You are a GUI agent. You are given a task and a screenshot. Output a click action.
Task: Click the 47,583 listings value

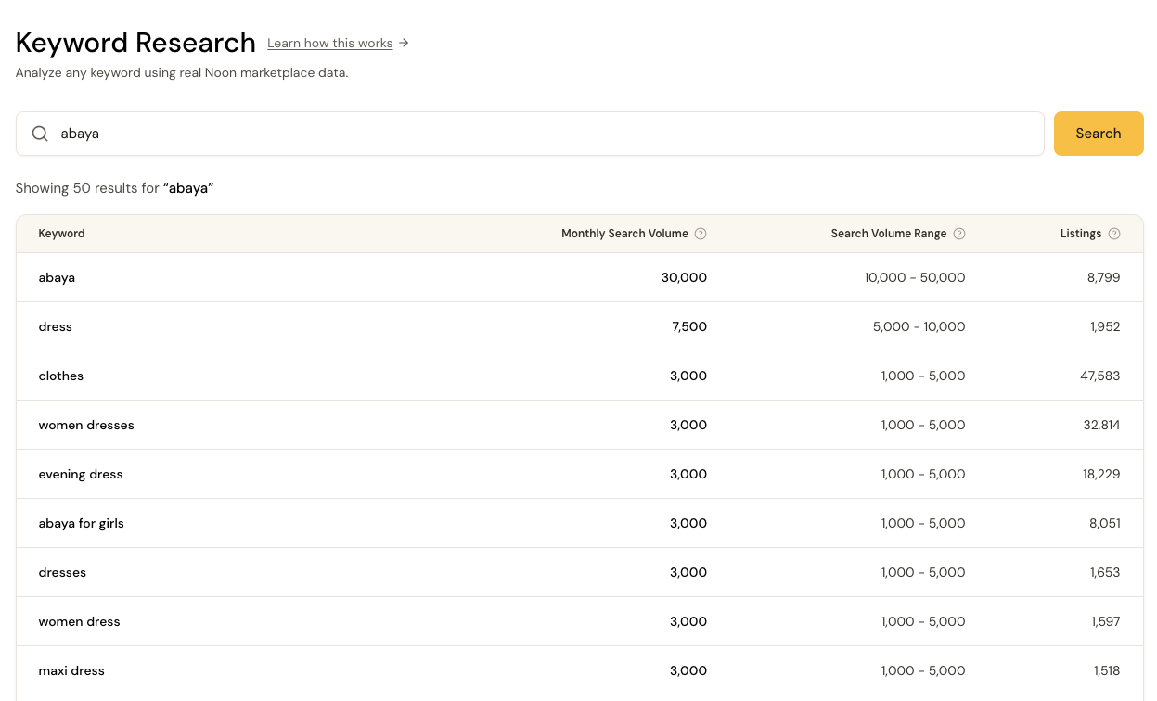click(1101, 376)
